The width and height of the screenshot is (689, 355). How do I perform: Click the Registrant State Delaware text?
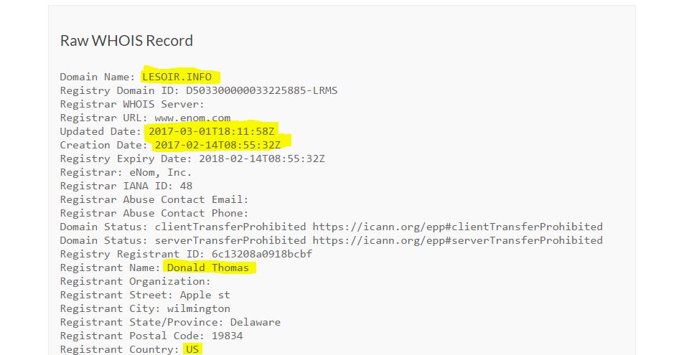[256, 322]
